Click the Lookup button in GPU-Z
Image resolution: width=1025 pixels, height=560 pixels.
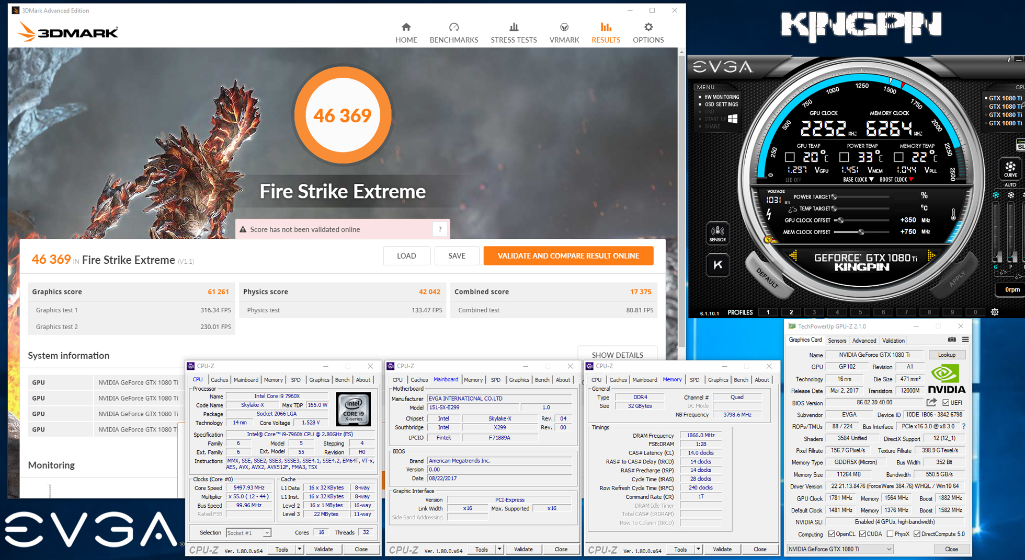[x=947, y=355]
